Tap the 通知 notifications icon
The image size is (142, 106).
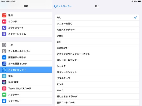(x=4, y=15)
